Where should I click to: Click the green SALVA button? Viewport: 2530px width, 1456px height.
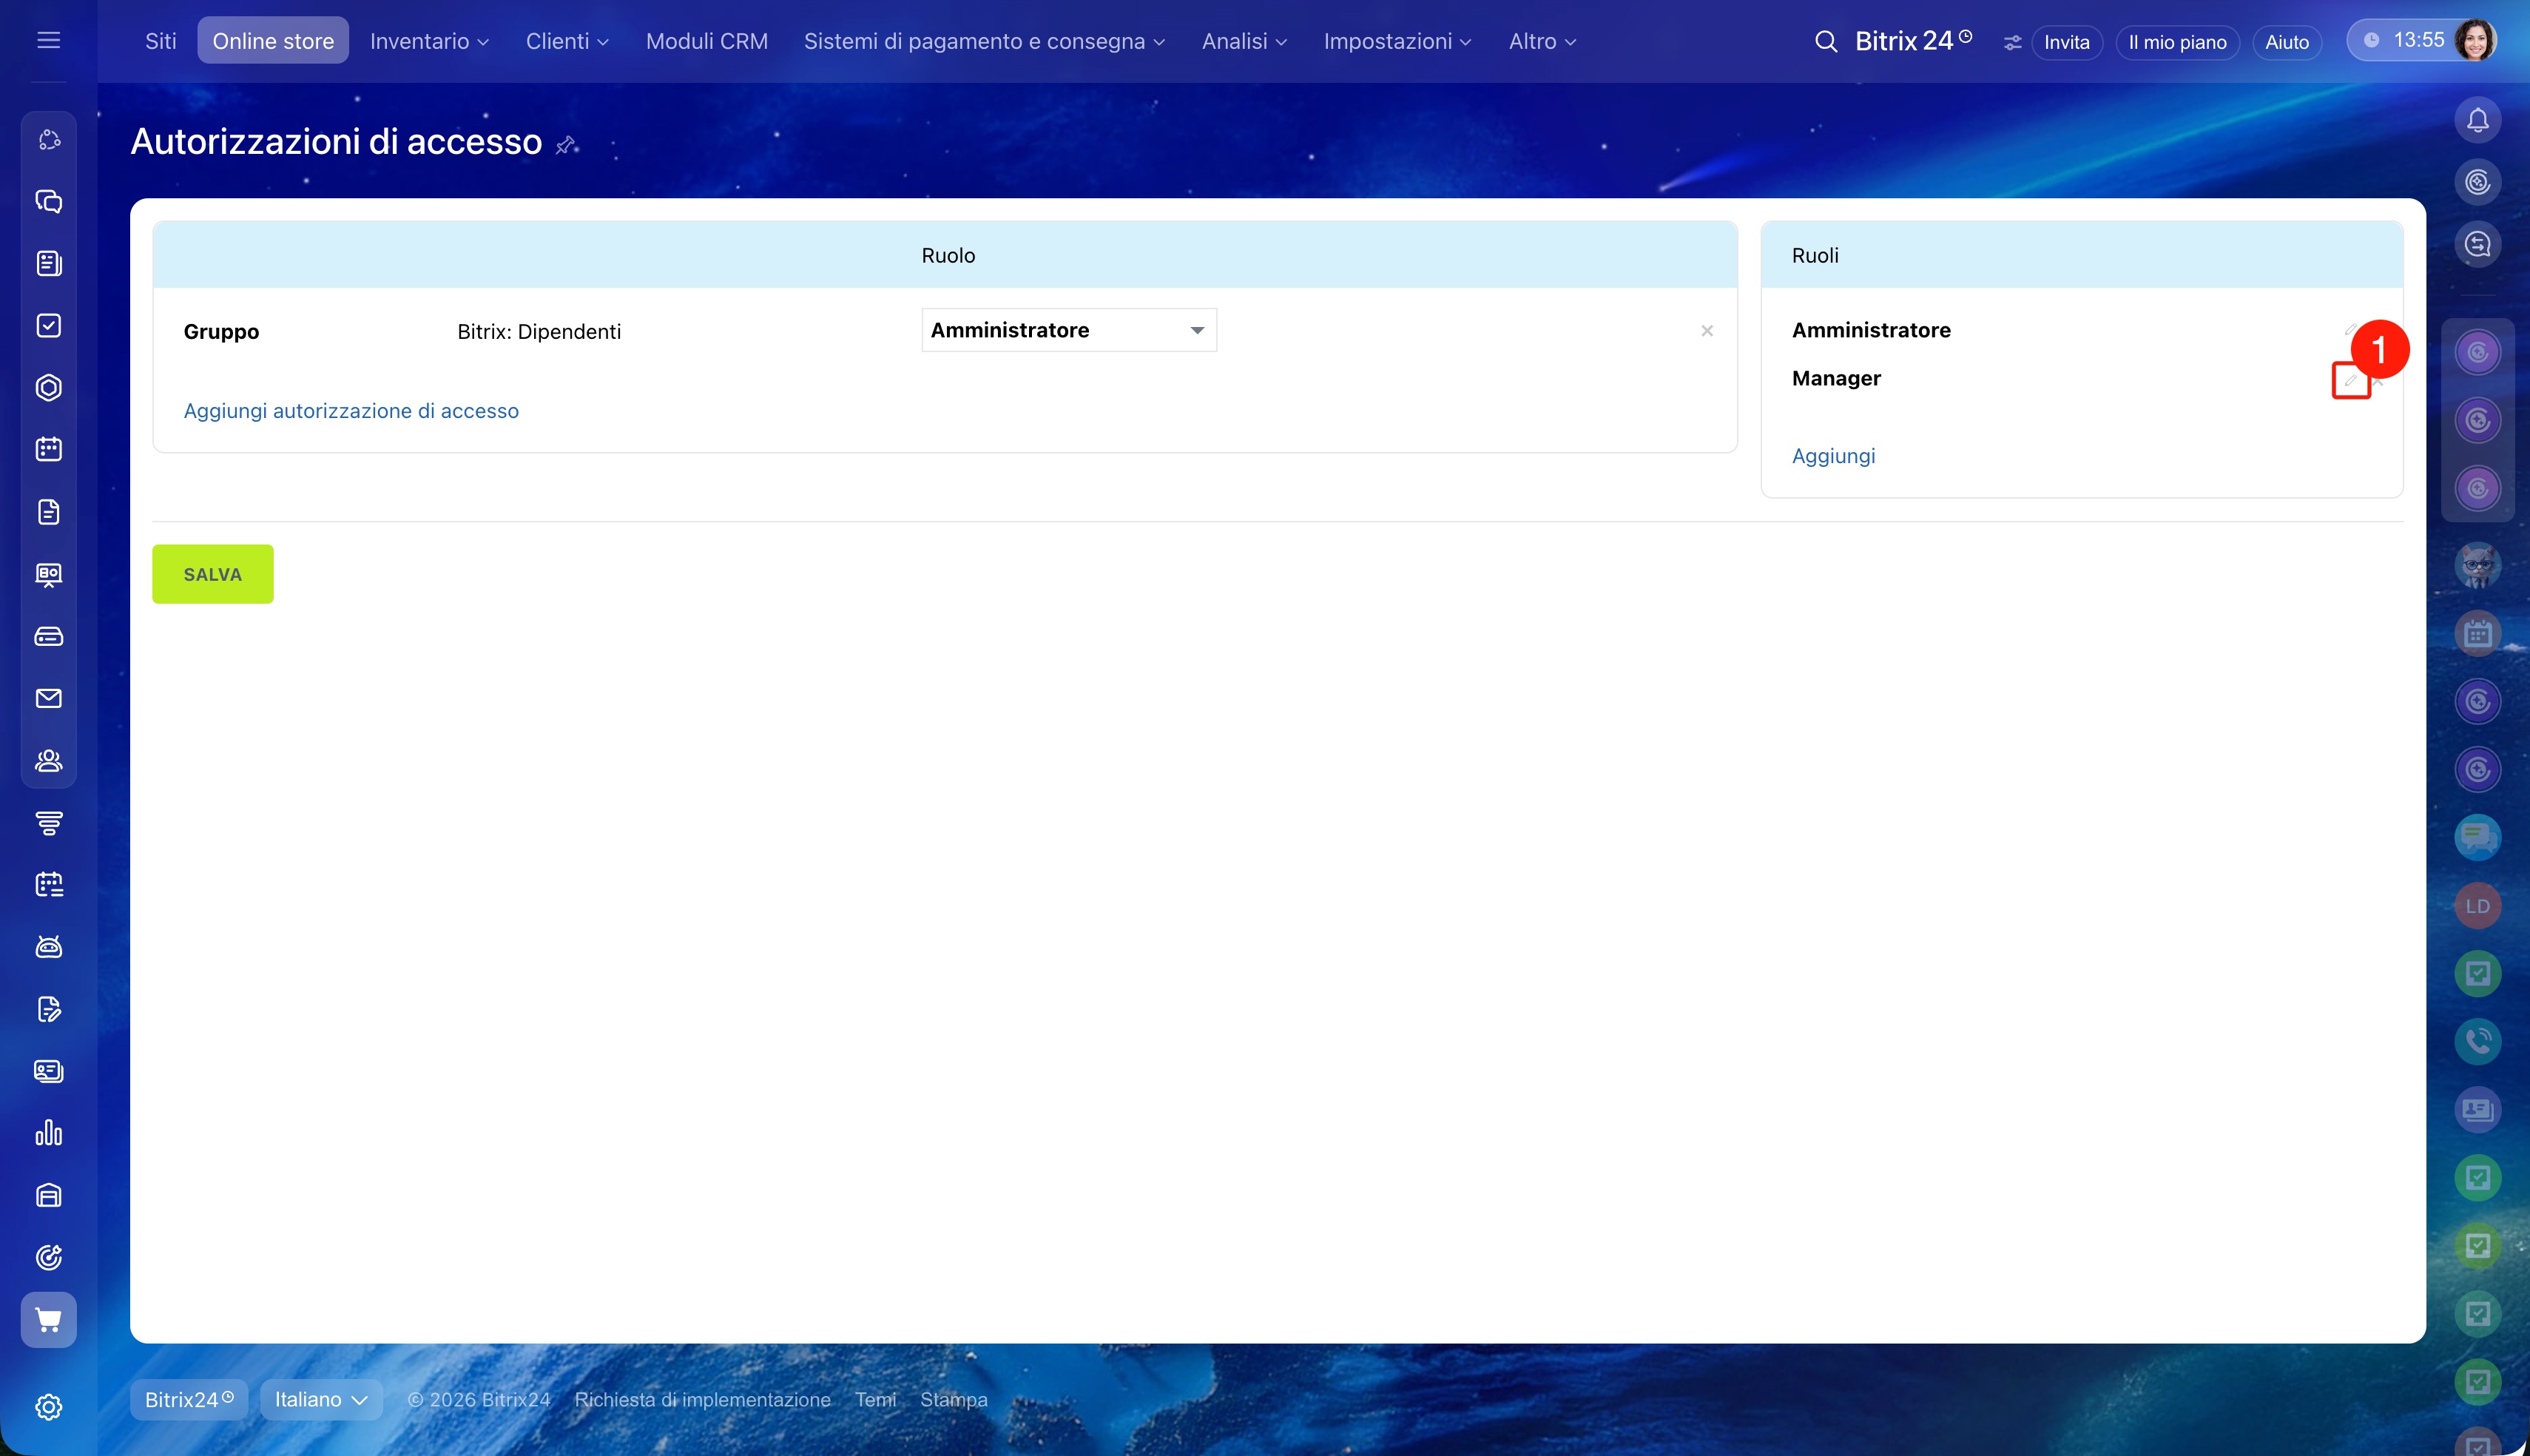(212, 574)
